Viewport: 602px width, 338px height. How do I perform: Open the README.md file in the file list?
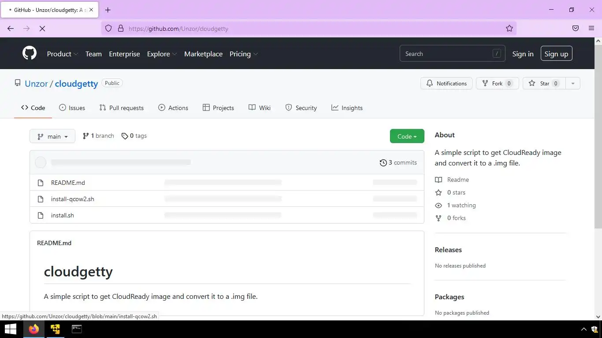[68, 183]
